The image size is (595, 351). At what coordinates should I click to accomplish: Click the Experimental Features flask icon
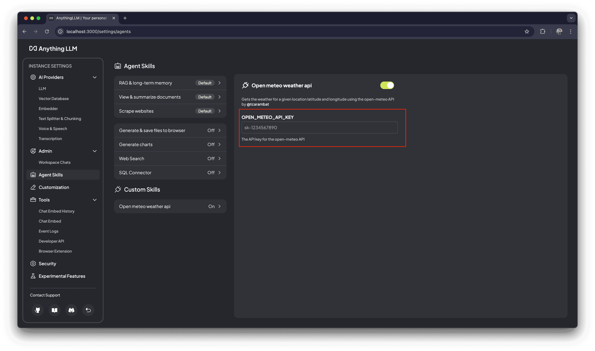point(33,276)
